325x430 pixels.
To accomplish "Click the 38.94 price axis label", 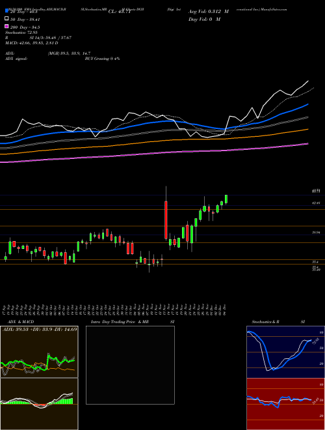I will click(317, 233).
